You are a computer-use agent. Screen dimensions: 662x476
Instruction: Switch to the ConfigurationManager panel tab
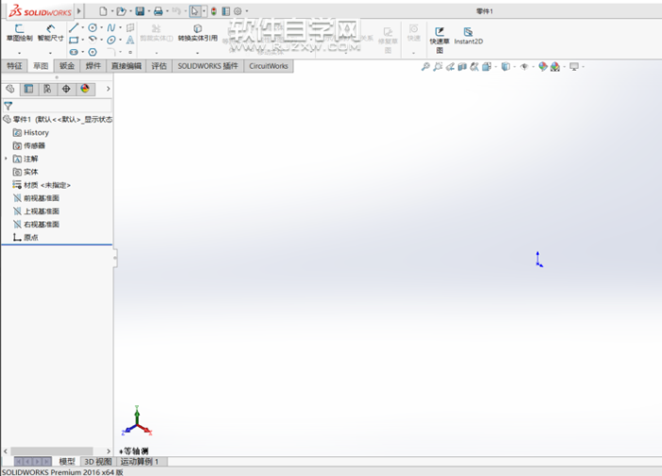pyautogui.click(x=47, y=89)
